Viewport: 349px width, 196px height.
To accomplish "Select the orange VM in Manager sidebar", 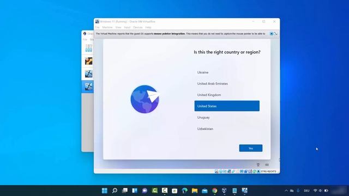I will (88, 61).
